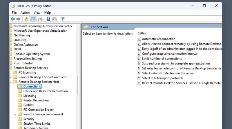Open Help via the toolbar question-mark icon
This screenshot has height=129, width=232.
(x=48, y=19)
